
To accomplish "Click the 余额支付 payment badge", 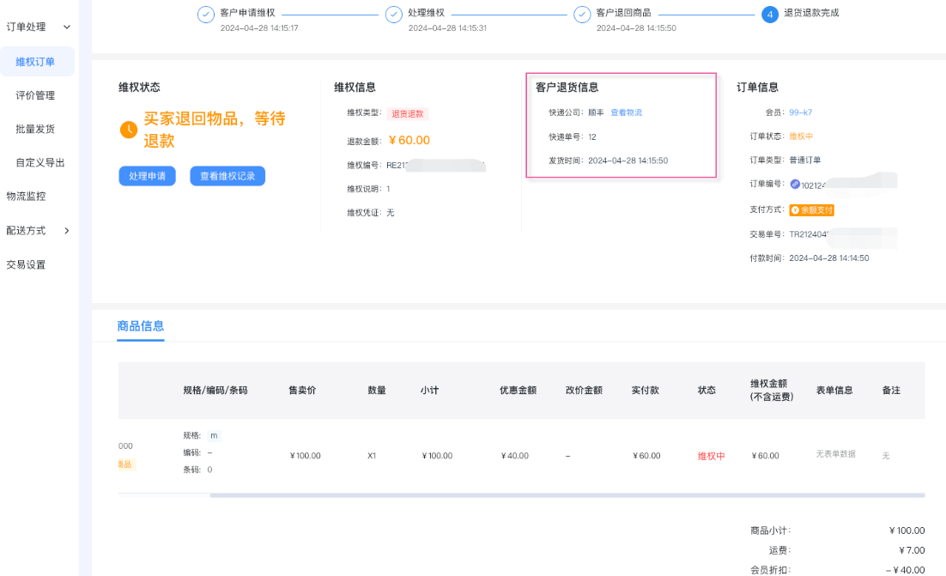I will pyautogui.click(x=811, y=209).
